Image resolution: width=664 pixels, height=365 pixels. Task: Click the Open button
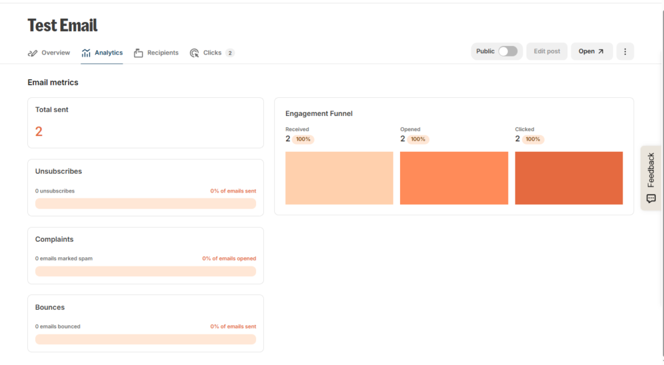(591, 52)
